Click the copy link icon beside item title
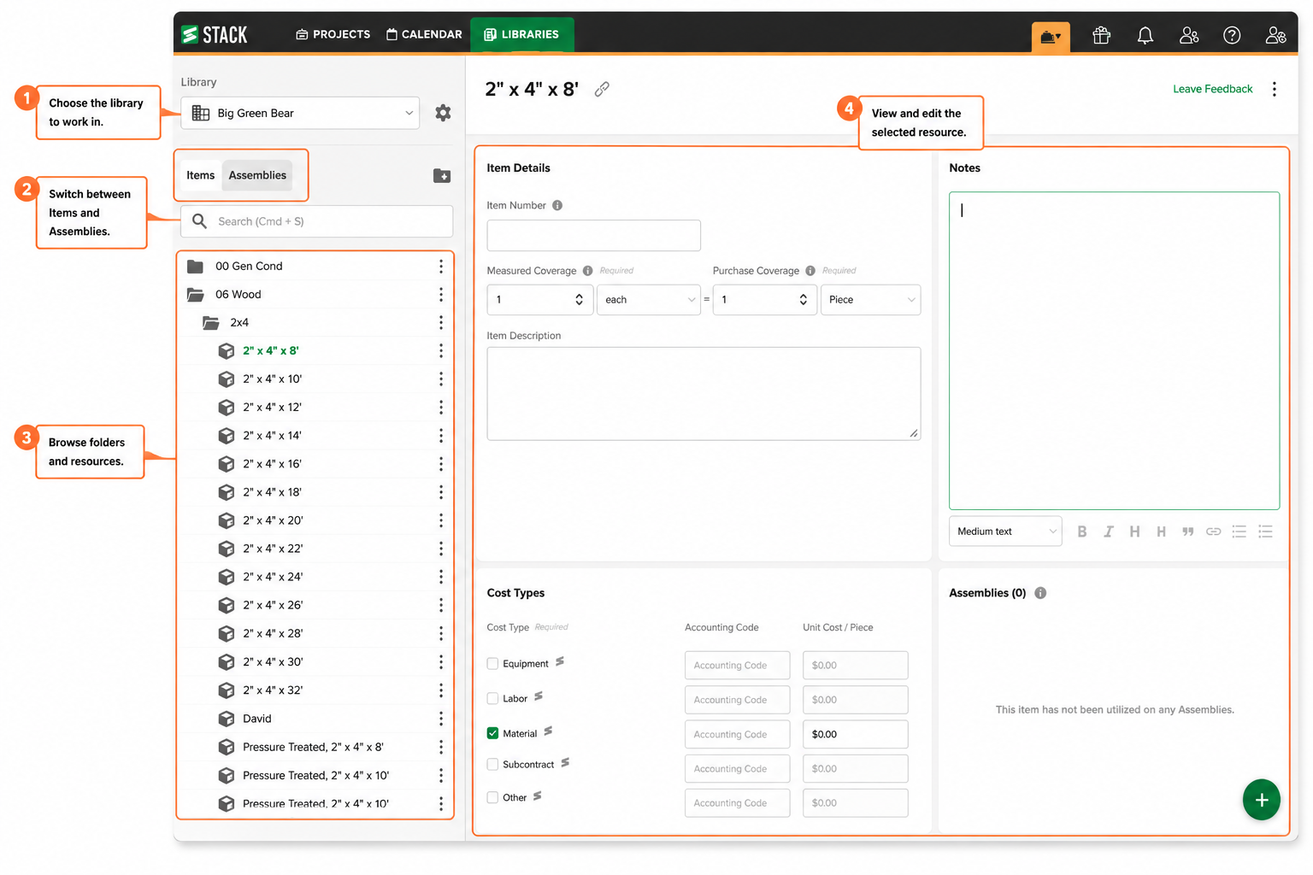This screenshot has width=1313, height=875. pos(602,89)
